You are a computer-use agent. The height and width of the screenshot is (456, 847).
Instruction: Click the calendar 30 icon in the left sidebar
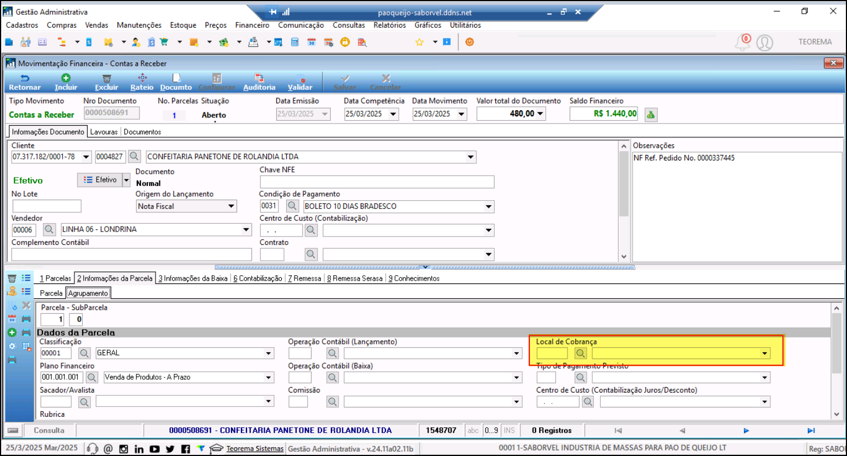pos(12,319)
